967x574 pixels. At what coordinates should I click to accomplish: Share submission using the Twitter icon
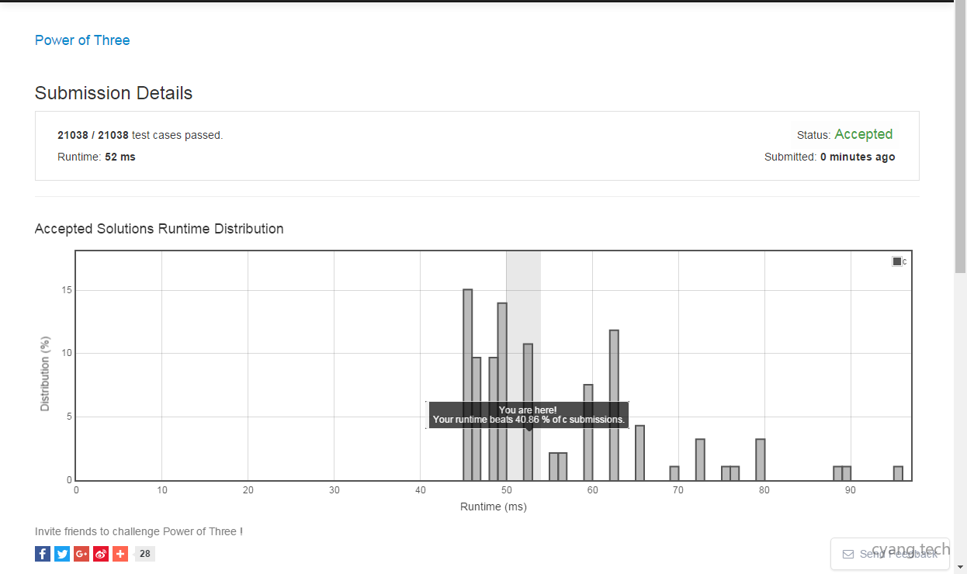[x=62, y=554]
